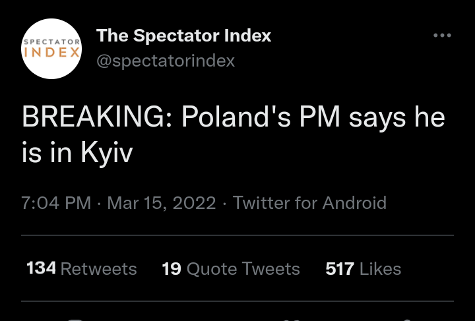
Task: Click the @spectatorindex handle
Action: pos(166,61)
